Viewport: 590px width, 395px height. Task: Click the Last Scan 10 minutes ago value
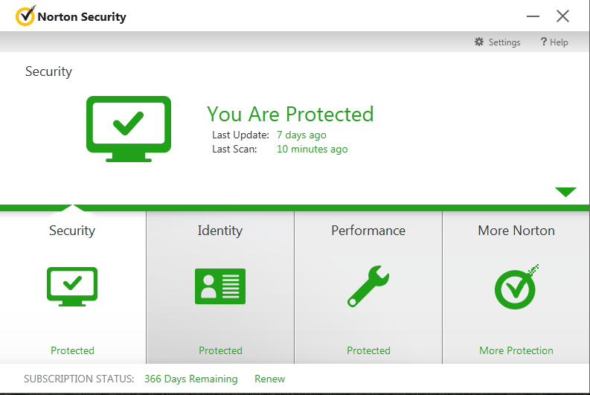click(312, 149)
